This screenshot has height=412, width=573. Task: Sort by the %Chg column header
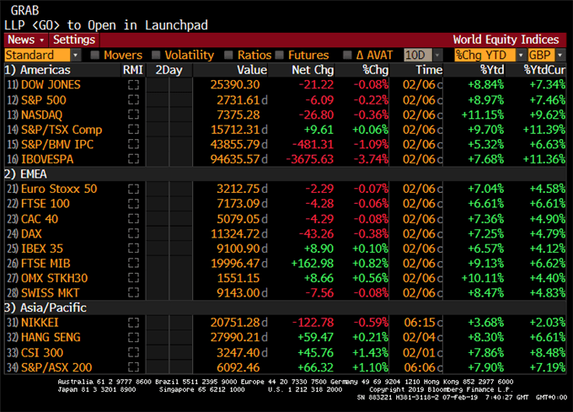coord(375,70)
